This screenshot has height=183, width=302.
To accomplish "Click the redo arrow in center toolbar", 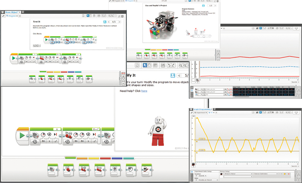I will coord(173,65).
